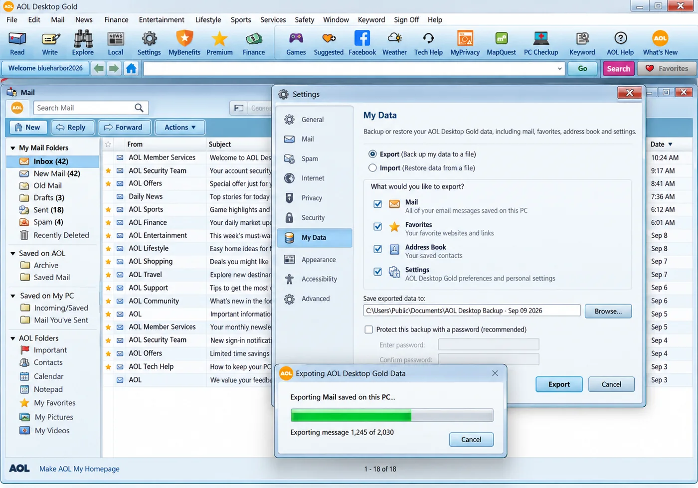Go forward with the right arrow button
The image size is (698, 488).
tap(114, 68)
